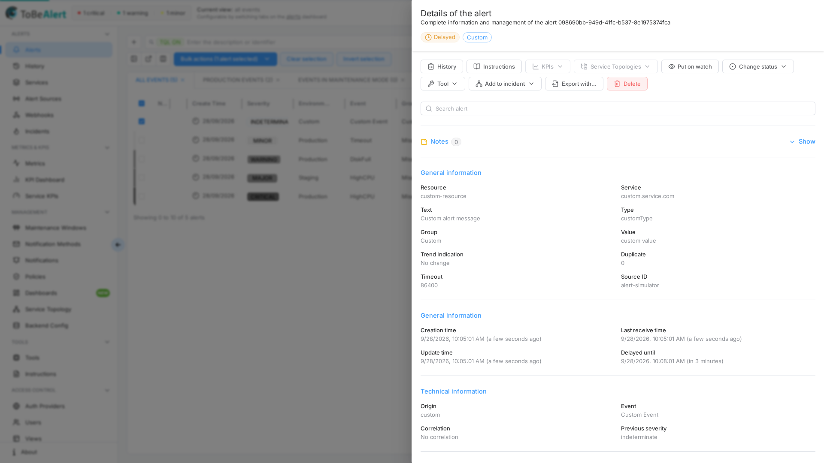824x463 pixels.
Task: Click the add filter plus icon
Action: [x=134, y=42]
